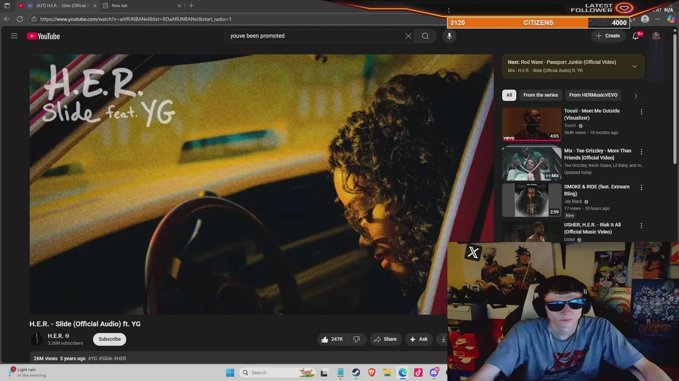
Task: Open the YouTube account avatar menu
Action: pos(656,36)
